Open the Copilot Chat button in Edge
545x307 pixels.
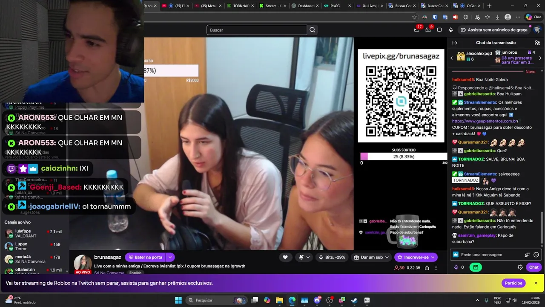[533, 17]
